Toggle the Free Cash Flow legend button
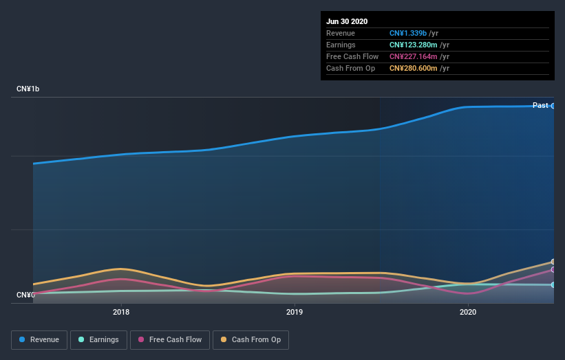Image resolution: width=565 pixels, height=360 pixels. [x=170, y=340]
